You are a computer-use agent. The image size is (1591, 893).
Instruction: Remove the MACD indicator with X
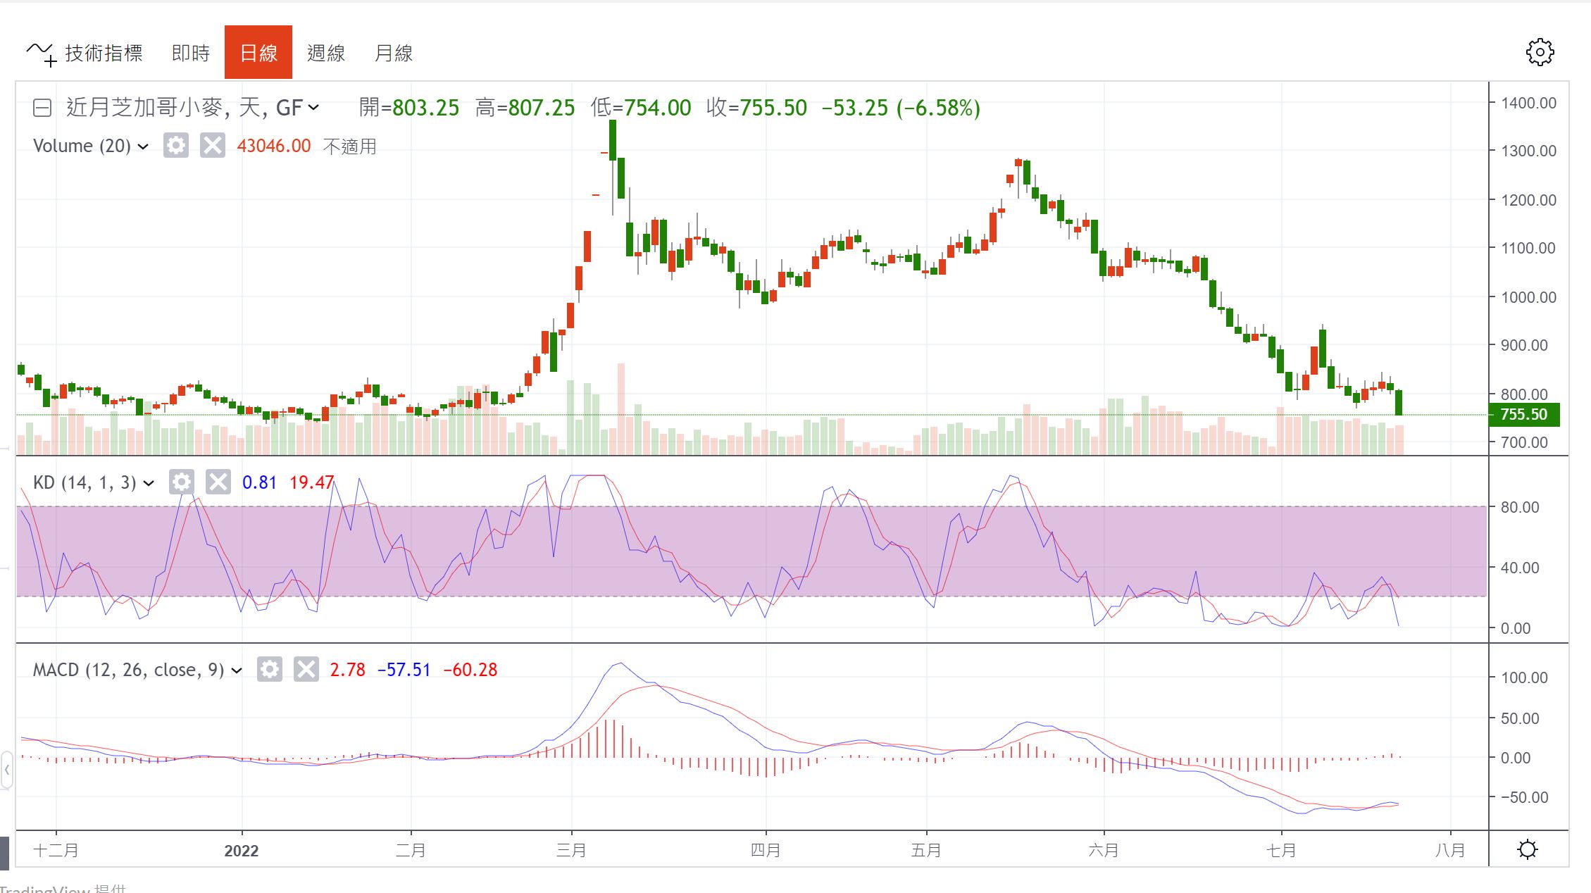pos(306,669)
